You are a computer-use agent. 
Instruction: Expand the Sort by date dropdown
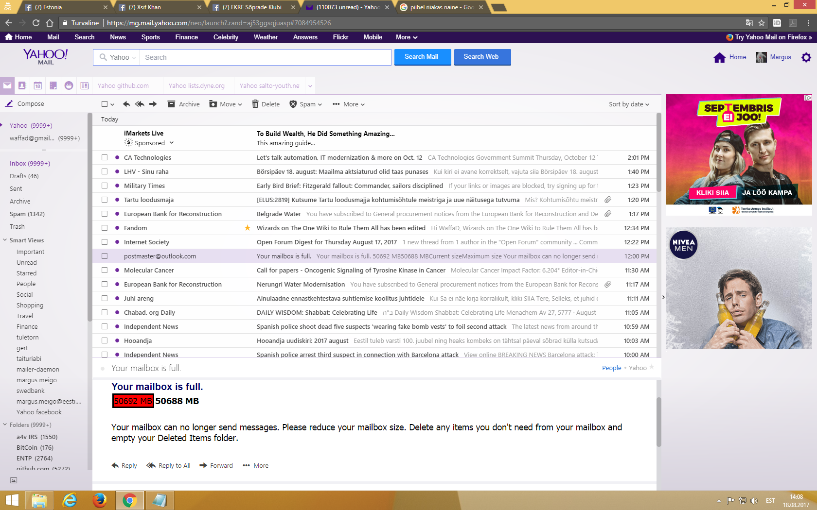click(x=628, y=104)
